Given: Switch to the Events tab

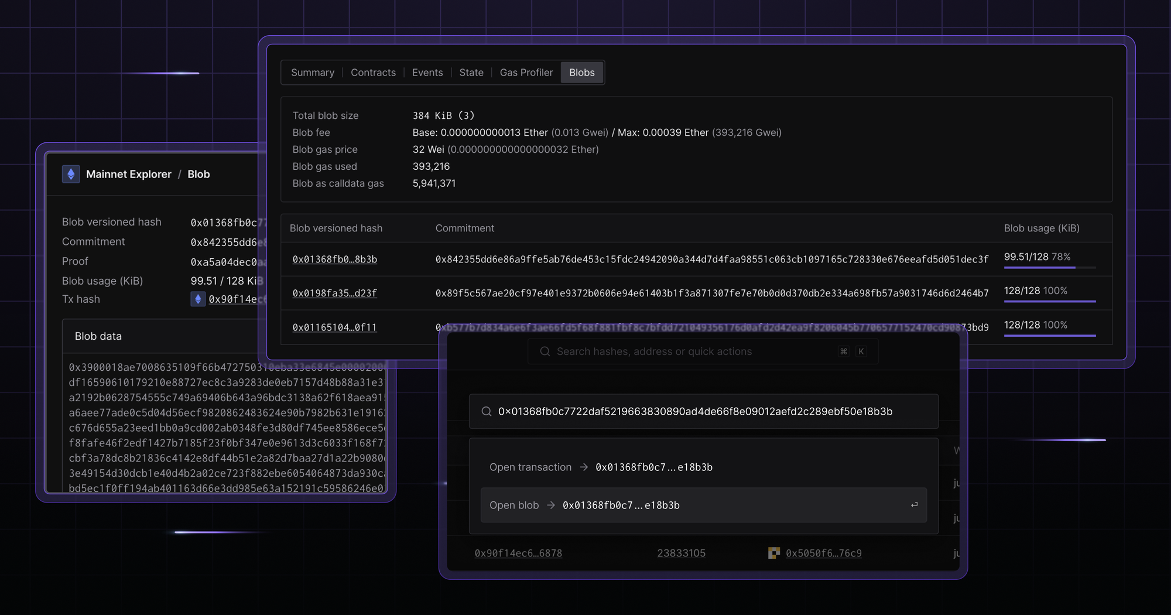Looking at the screenshot, I should click(427, 72).
